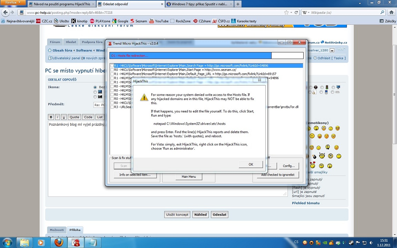Open the CZC.cz bookmark
This screenshot has height=248, width=397.
click(44, 21)
